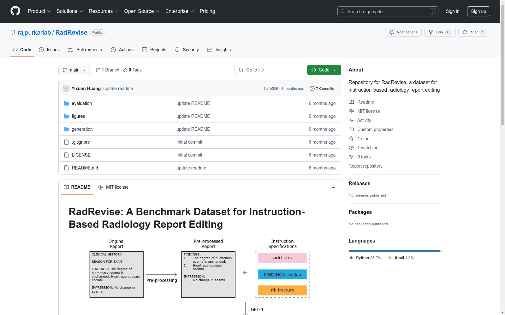Click the search magnifier icon in header
The height and width of the screenshot is (315, 505).
click(x=343, y=11)
